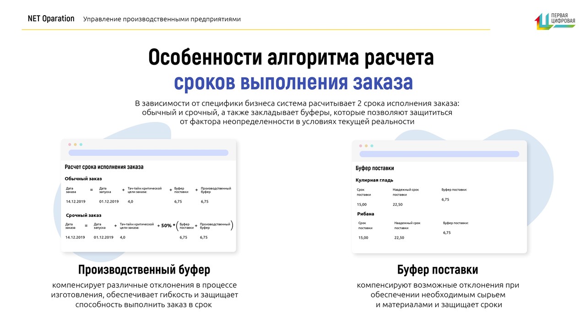The image size is (586, 330).
Task: Select the Кулирная гладь material label
Action: pos(374,180)
